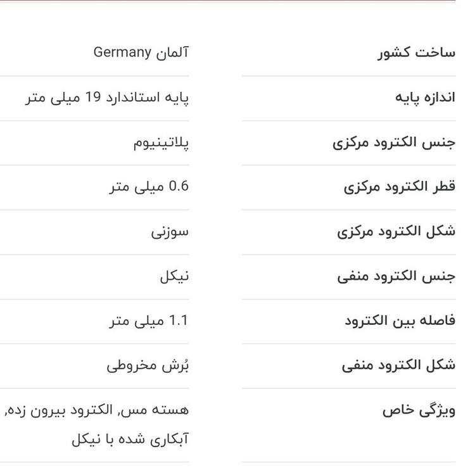Click the '1.1 میلی متر' value
475x475 pixels.
point(148,321)
